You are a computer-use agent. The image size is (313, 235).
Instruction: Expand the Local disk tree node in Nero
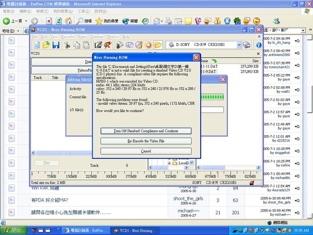coord(169,163)
